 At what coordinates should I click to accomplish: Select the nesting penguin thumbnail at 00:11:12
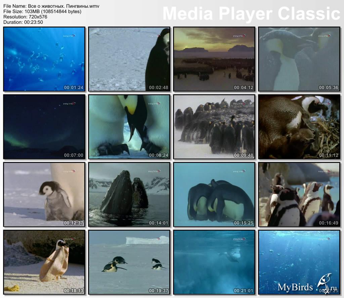pos(299,126)
